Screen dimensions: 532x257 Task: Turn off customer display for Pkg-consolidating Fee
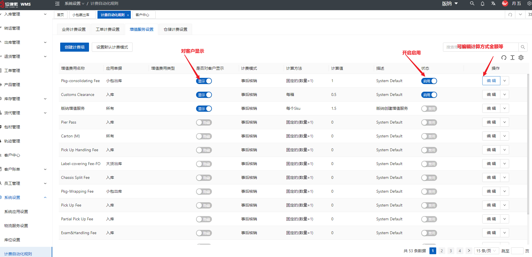coord(204,81)
